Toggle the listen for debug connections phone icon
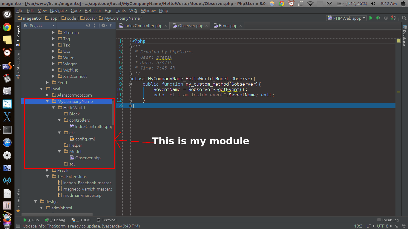Viewport: 408px width, 229px height. pyautogui.click(x=394, y=18)
